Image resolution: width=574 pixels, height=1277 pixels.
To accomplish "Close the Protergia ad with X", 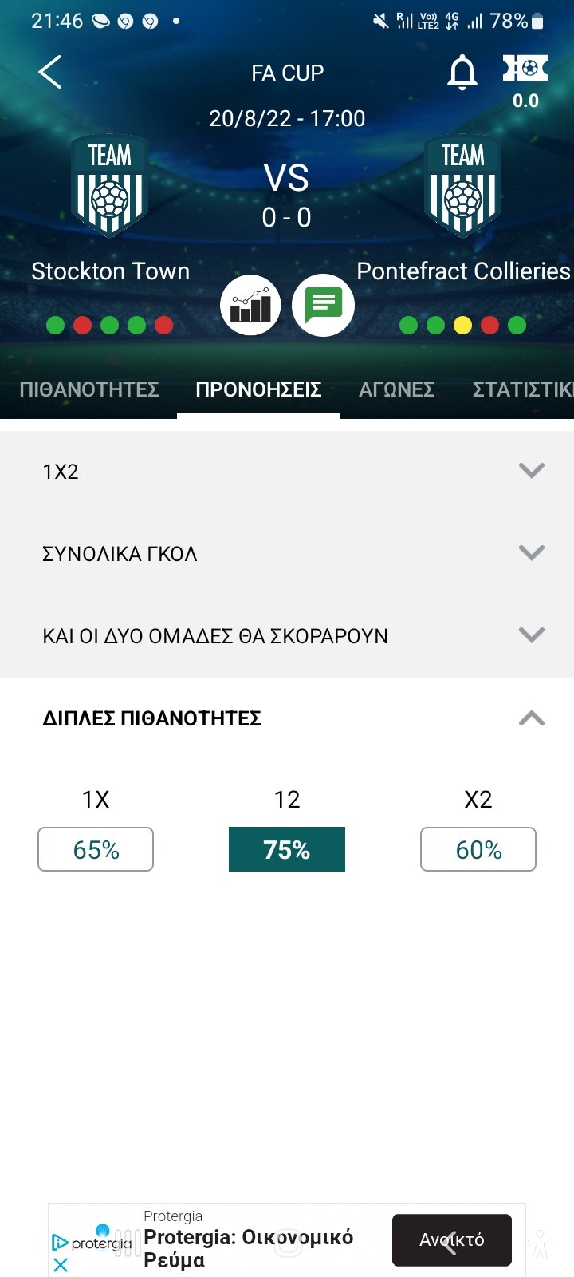I will click(x=61, y=1265).
